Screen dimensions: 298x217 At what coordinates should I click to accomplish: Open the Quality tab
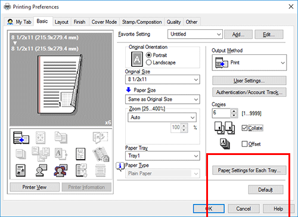pos(173,22)
